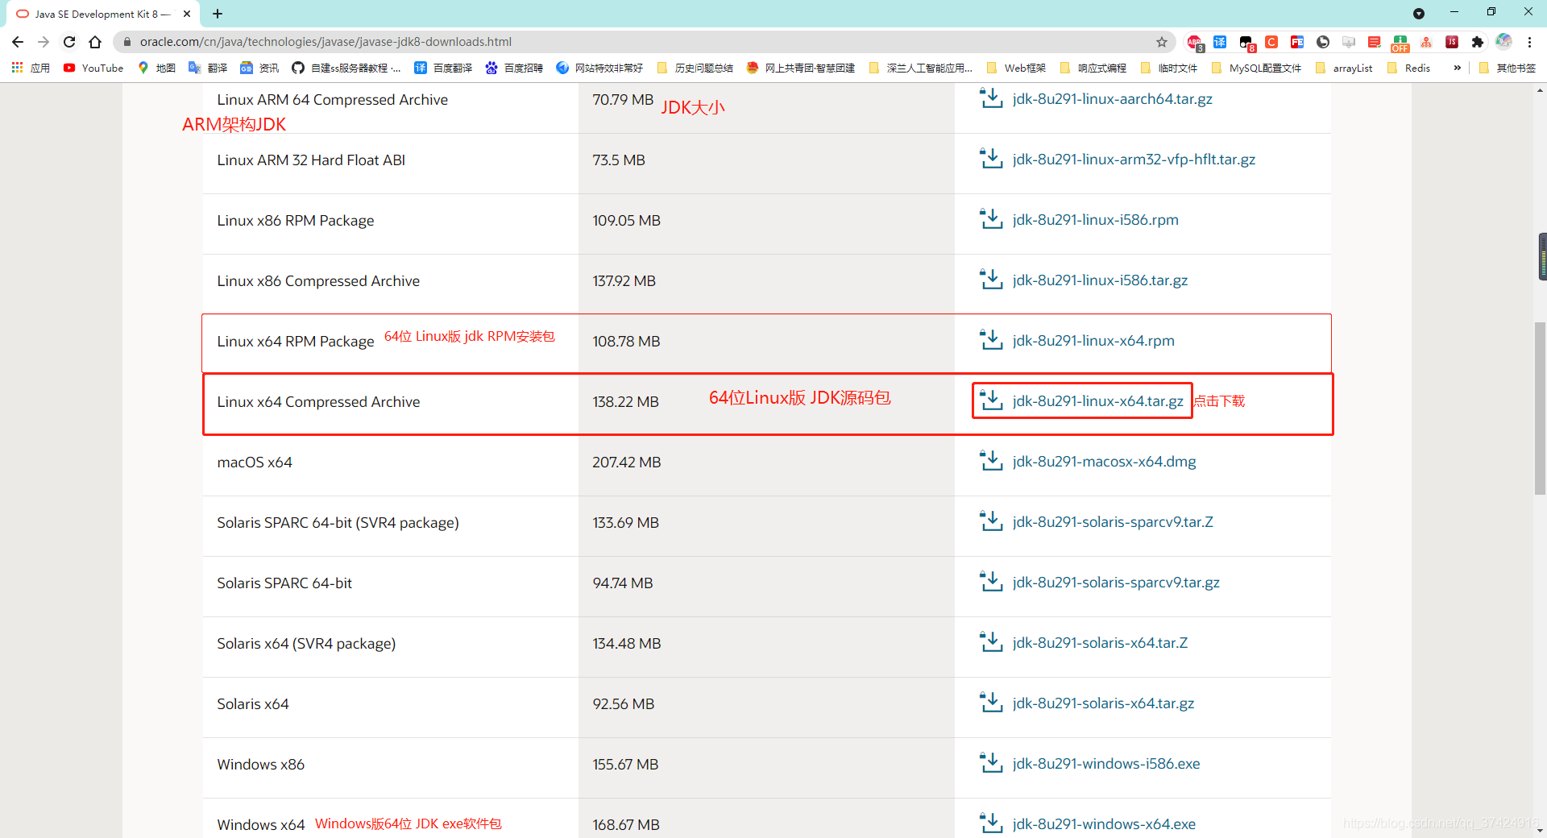Click download icon for jdk-8u291-macosx-x64.dmg
Viewport: 1547px width, 838px height.
coord(990,461)
